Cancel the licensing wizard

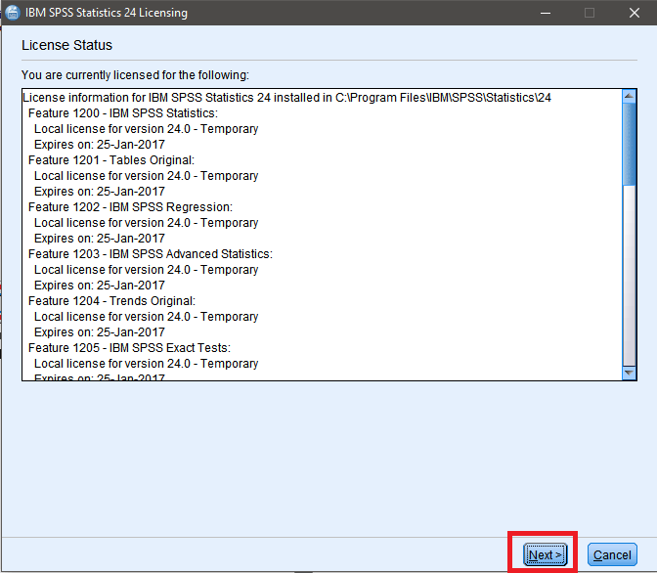click(612, 554)
